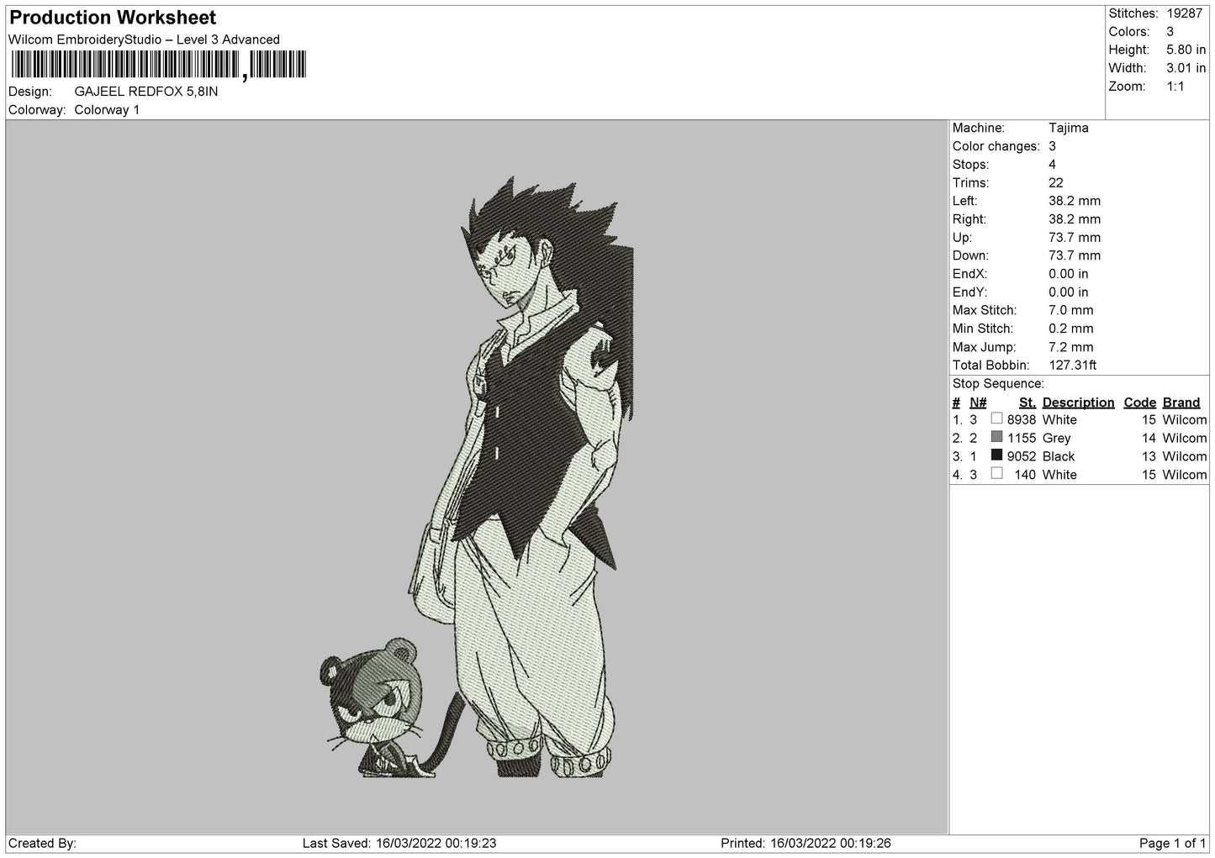Click the 'St.' column header
This screenshot has width=1215, height=858.
1027,403
